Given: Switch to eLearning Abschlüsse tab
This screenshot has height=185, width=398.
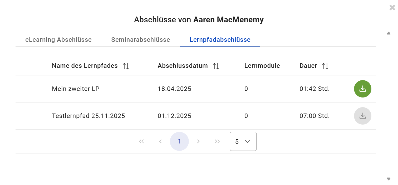Looking at the screenshot, I should click(58, 40).
